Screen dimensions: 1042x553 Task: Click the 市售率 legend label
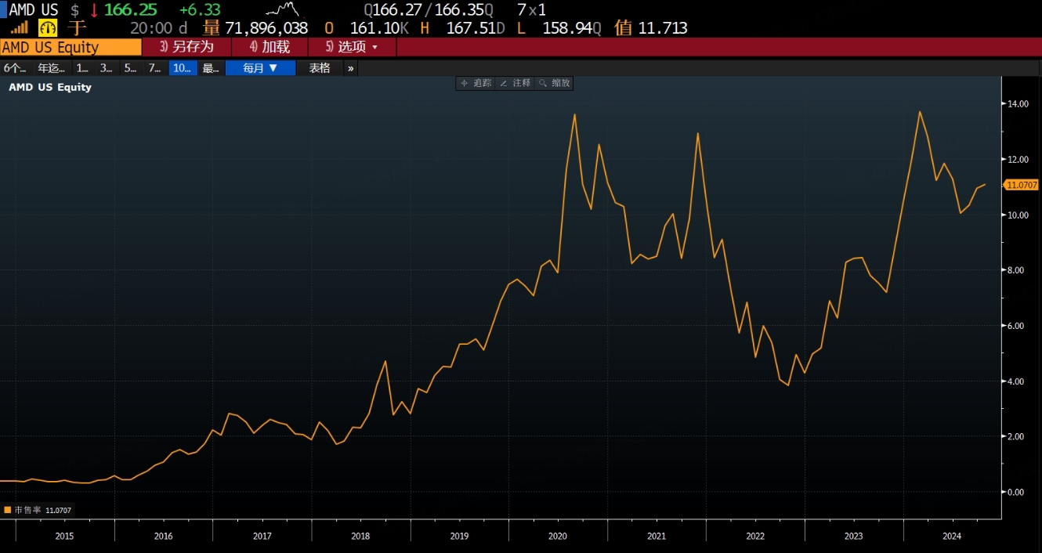(27, 510)
